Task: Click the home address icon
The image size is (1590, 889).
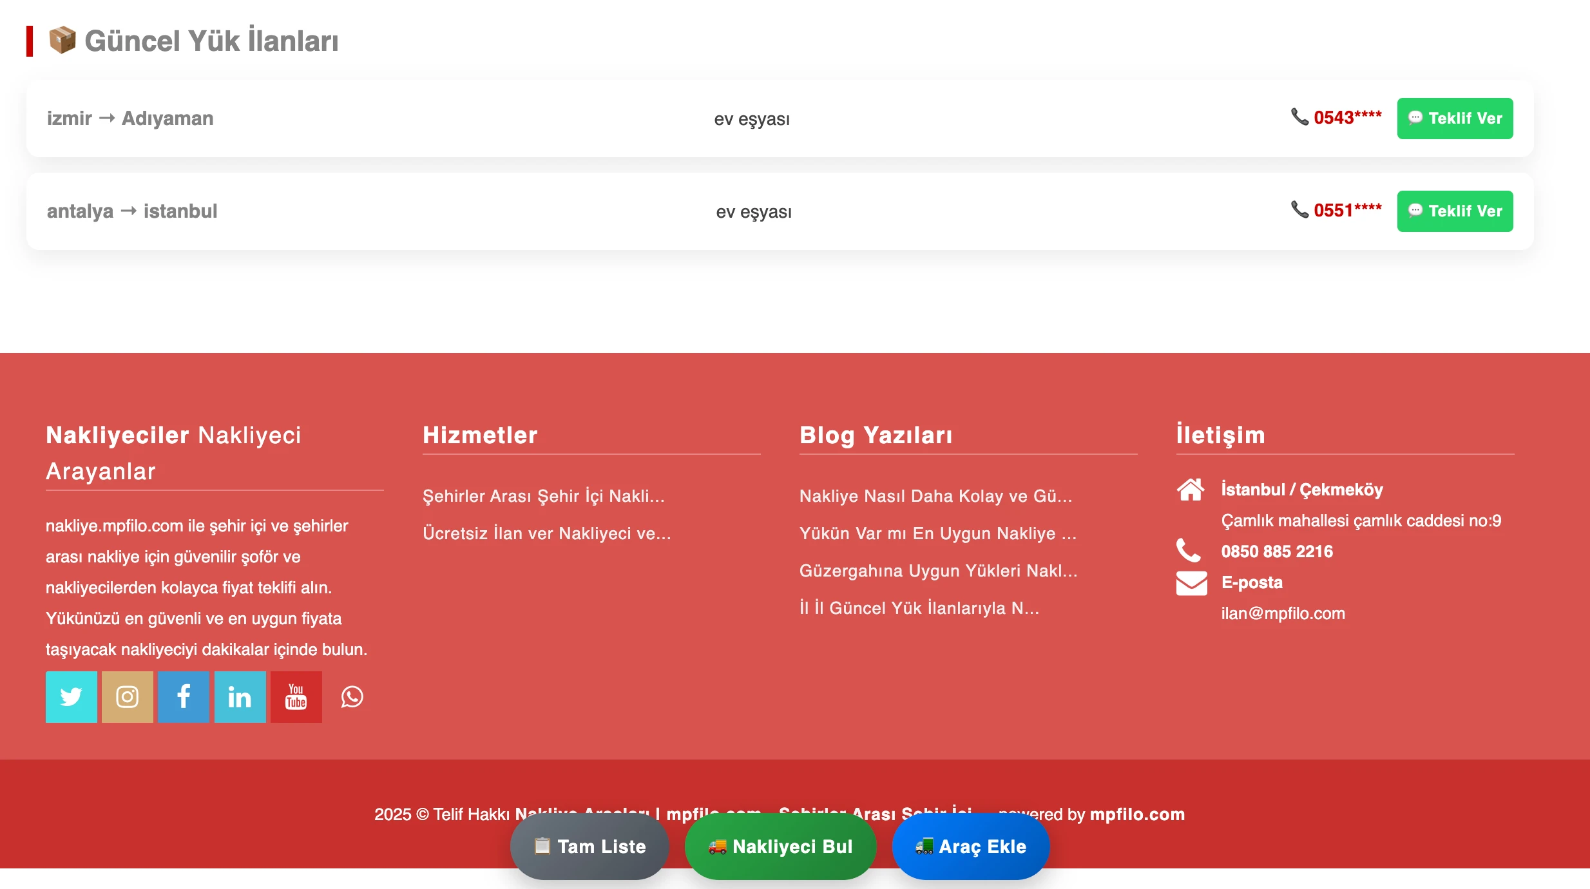Action: [x=1191, y=490]
